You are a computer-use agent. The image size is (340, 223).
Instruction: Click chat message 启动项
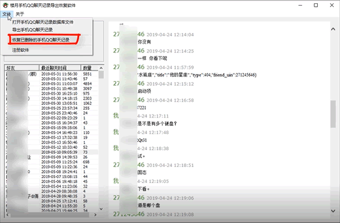tap(144, 91)
